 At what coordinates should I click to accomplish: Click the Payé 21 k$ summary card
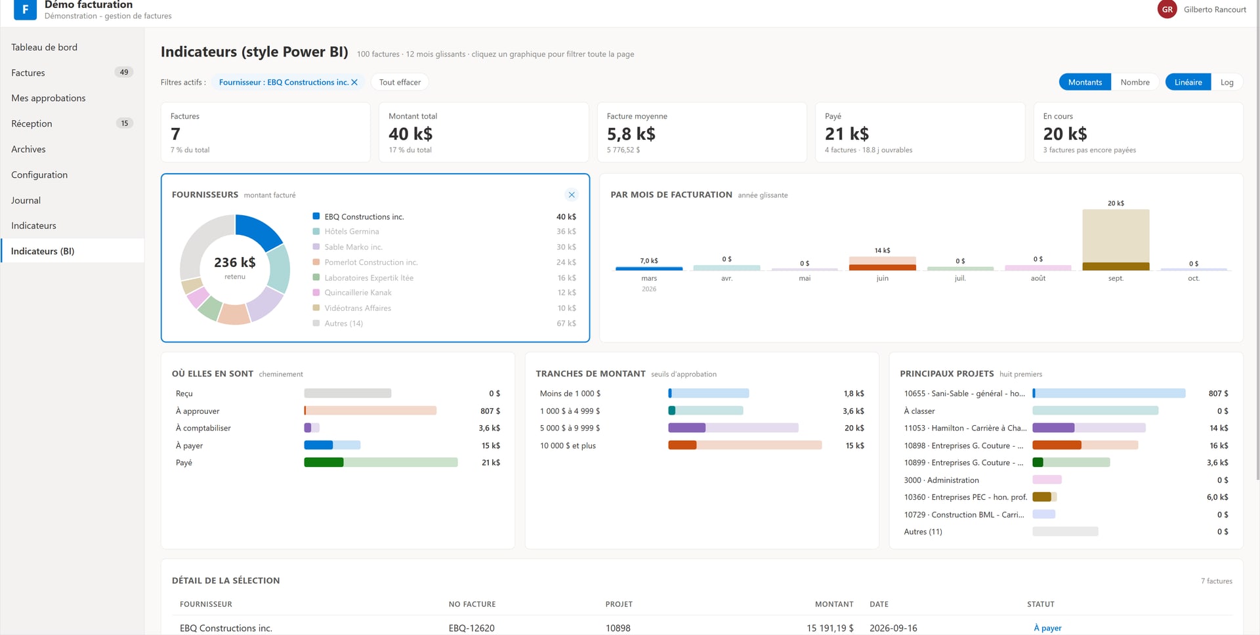point(919,132)
